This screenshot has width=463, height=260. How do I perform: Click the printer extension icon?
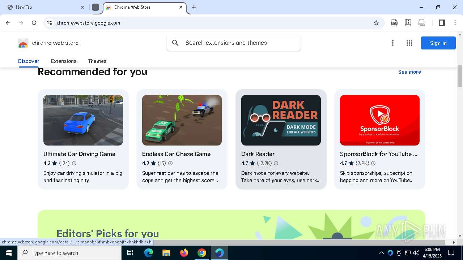click(x=422, y=23)
